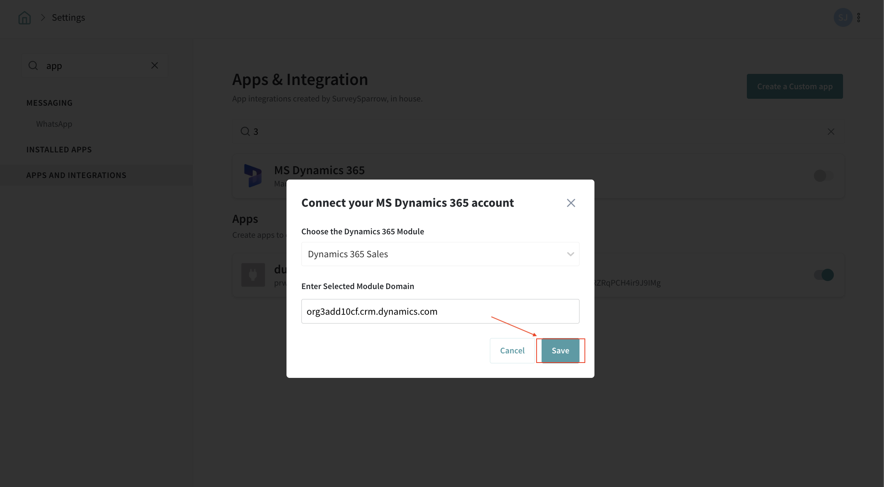Clear the sidebar 'app' search text

coord(154,65)
